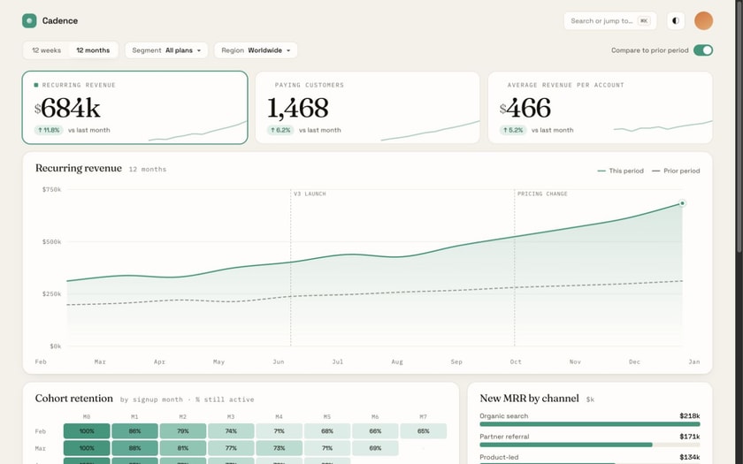Click the Oct x-axis label

tap(516, 361)
